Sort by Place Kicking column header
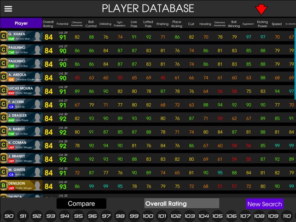 pyautogui.click(x=177, y=24)
